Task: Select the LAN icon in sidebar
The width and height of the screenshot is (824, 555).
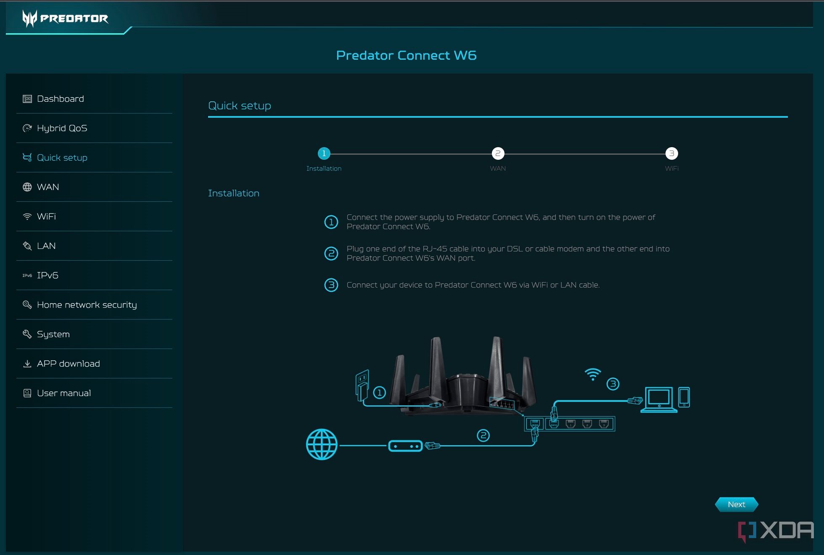Action: coord(27,245)
